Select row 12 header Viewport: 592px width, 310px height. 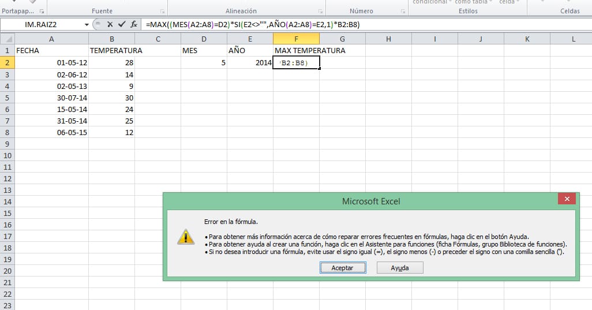8,178
